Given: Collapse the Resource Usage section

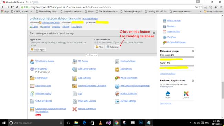Looking at the screenshot, I should coord(193,51).
